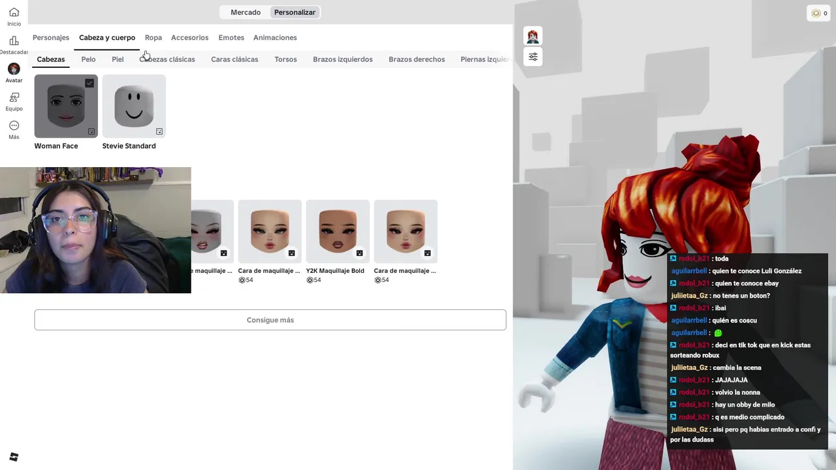The height and width of the screenshot is (470, 836).
Task: Click Woman Face item name
Action: click(56, 146)
